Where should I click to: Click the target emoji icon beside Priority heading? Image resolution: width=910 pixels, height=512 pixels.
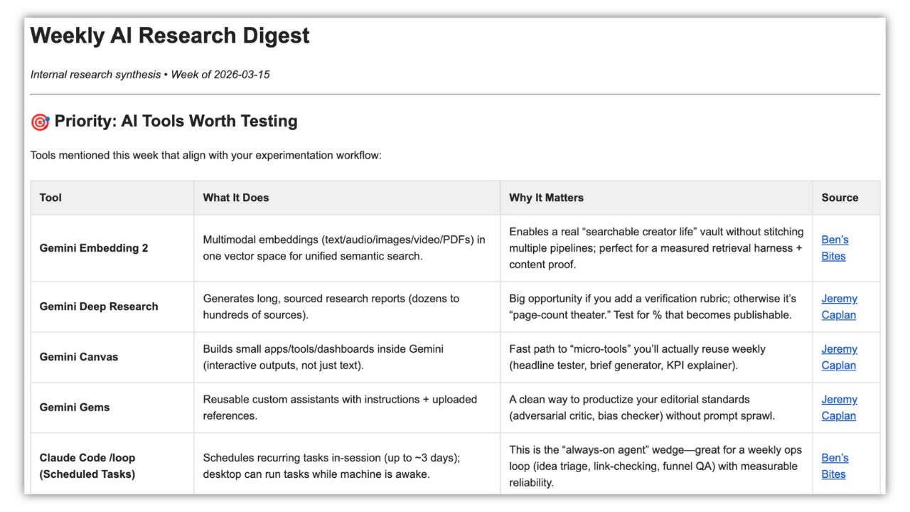40,122
